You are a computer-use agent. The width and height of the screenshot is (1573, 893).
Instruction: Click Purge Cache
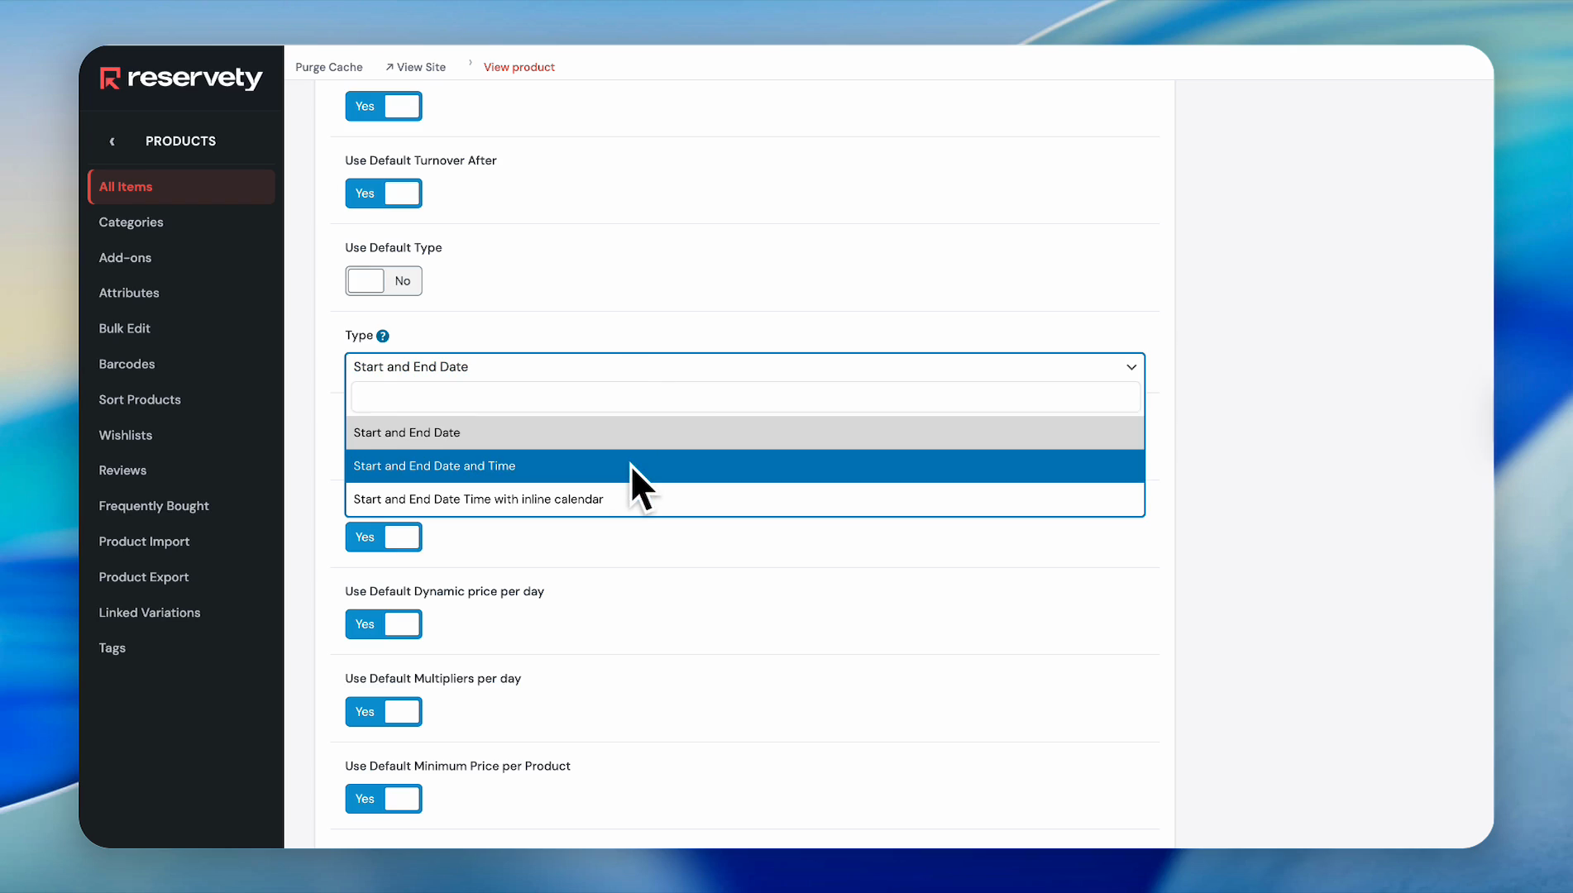coord(329,67)
